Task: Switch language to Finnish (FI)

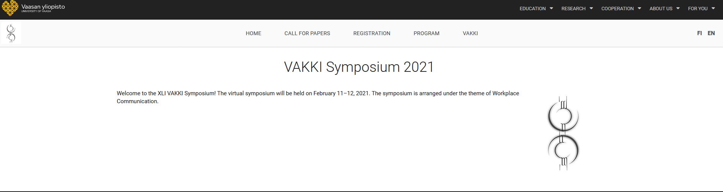Action: point(699,33)
